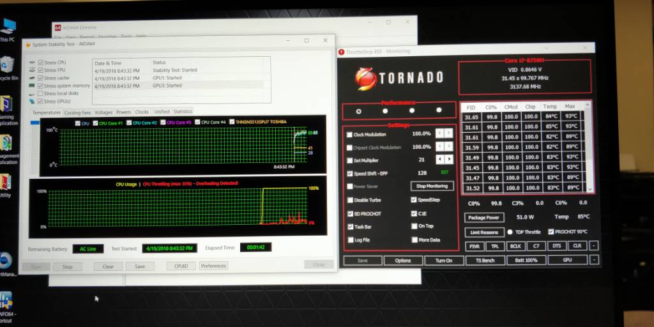Image resolution: width=654 pixels, height=327 pixels.
Task: Increase Chipset Clock Modulation value
Action: [x=449, y=147]
